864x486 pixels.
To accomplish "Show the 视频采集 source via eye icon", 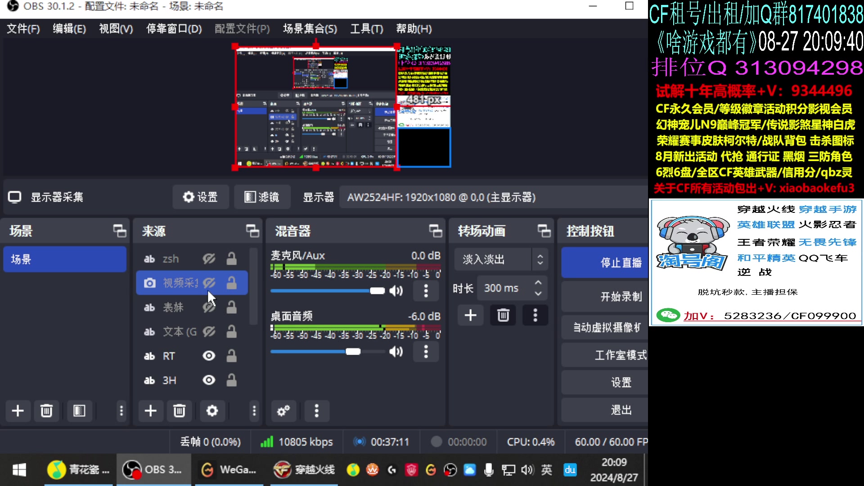I will point(209,283).
